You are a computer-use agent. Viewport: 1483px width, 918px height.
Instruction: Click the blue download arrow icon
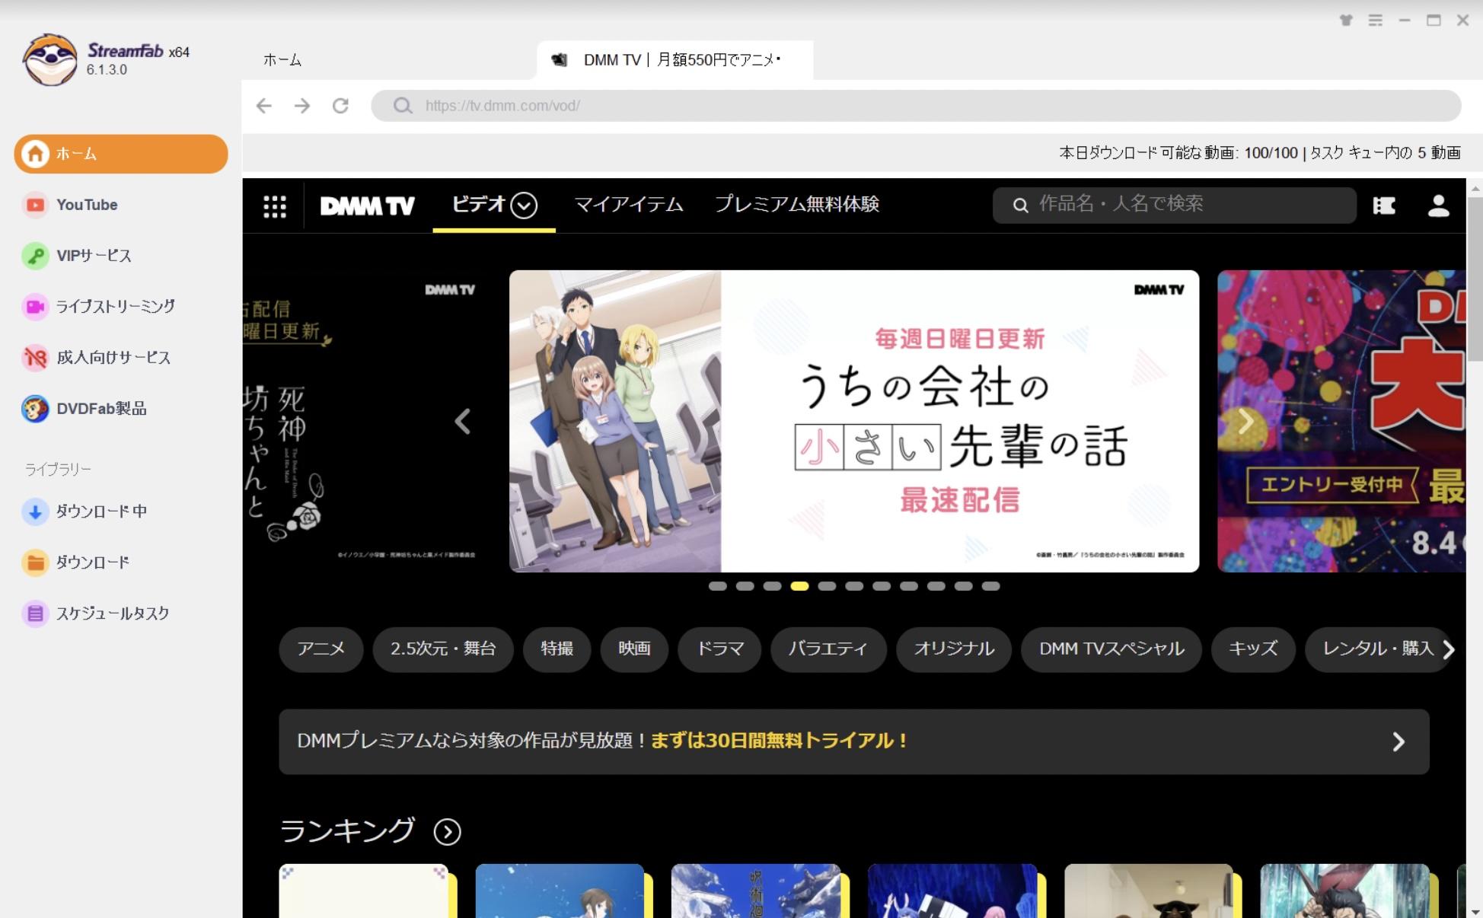(35, 512)
